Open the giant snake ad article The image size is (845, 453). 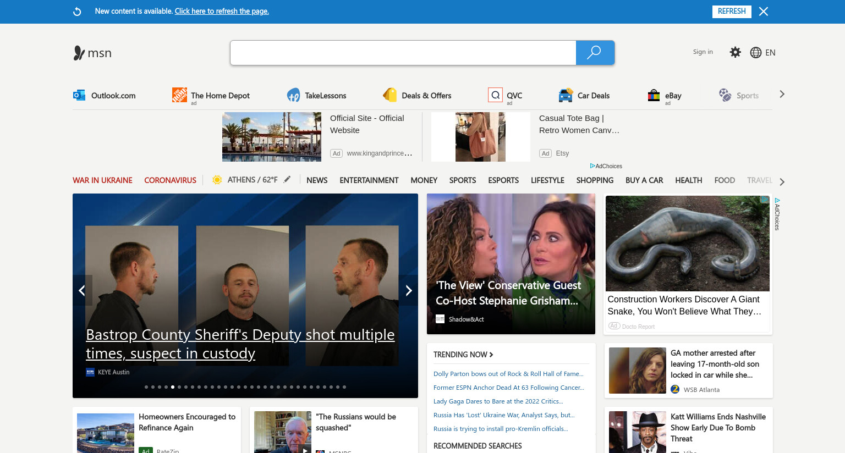coord(688,264)
